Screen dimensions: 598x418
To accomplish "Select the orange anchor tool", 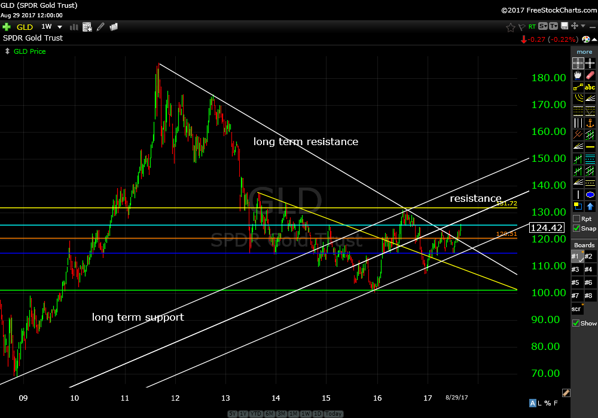I will (590, 123).
